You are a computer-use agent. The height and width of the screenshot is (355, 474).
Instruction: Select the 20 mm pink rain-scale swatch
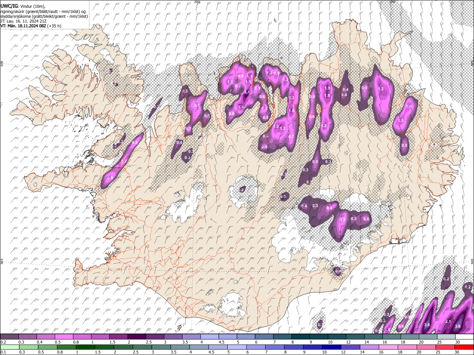426,347
